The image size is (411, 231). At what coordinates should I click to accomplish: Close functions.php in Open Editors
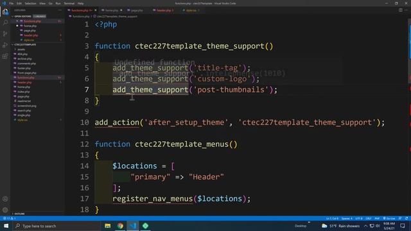[x=17, y=21]
